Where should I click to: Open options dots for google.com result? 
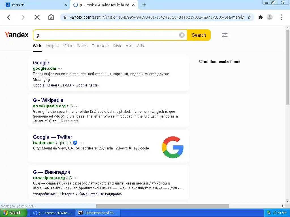60,69
